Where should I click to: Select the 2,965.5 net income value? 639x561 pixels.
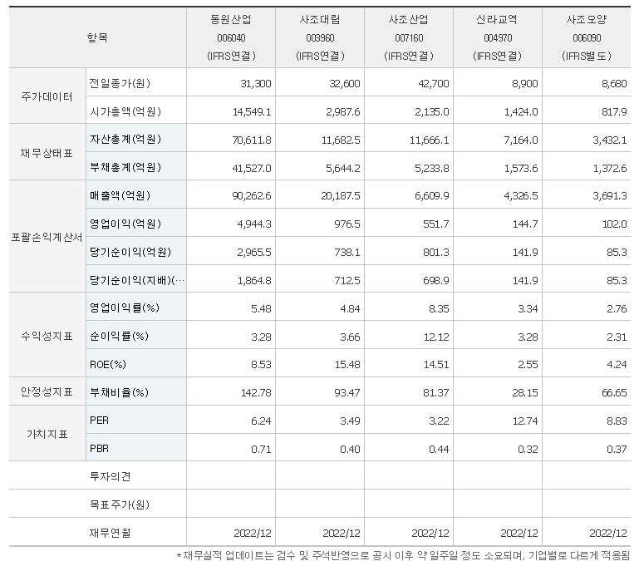(254, 253)
